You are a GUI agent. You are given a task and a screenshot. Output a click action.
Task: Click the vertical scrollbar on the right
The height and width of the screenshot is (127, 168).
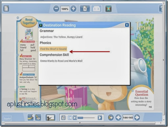pos(164,60)
